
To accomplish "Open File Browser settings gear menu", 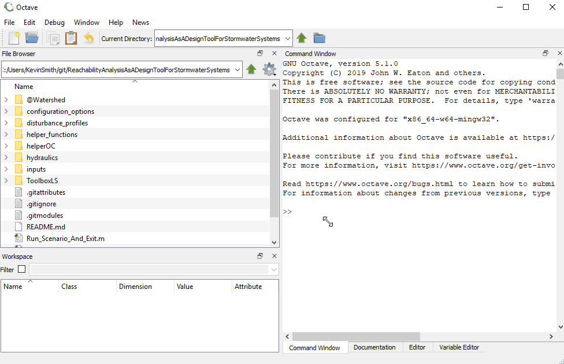I will pyautogui.click(x=269, y=69).
